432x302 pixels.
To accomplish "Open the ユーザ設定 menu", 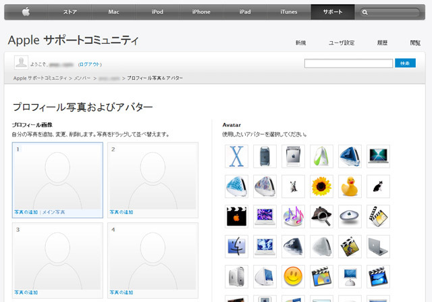I will (342, 43).
